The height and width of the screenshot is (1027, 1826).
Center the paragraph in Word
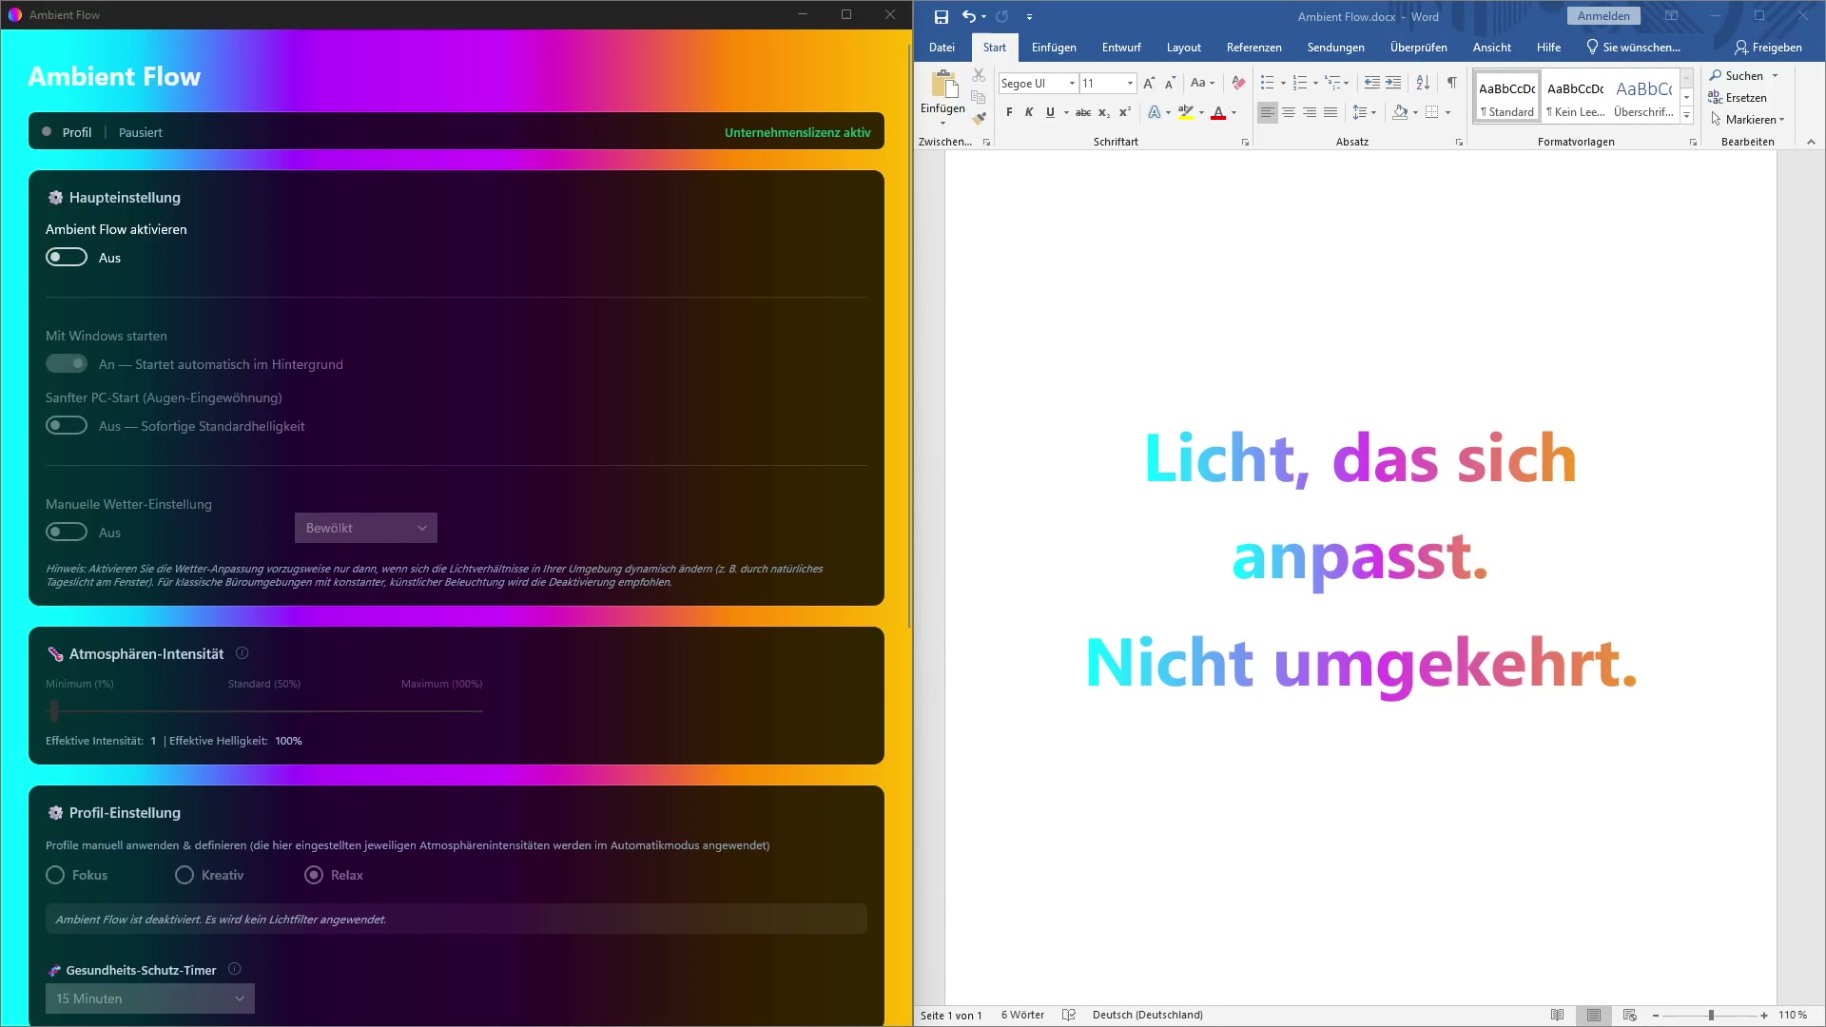tap(1289, 112)
